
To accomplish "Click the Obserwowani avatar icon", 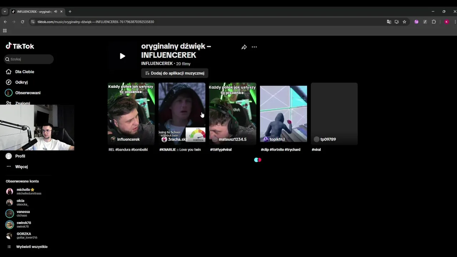I will pos(9,93).
